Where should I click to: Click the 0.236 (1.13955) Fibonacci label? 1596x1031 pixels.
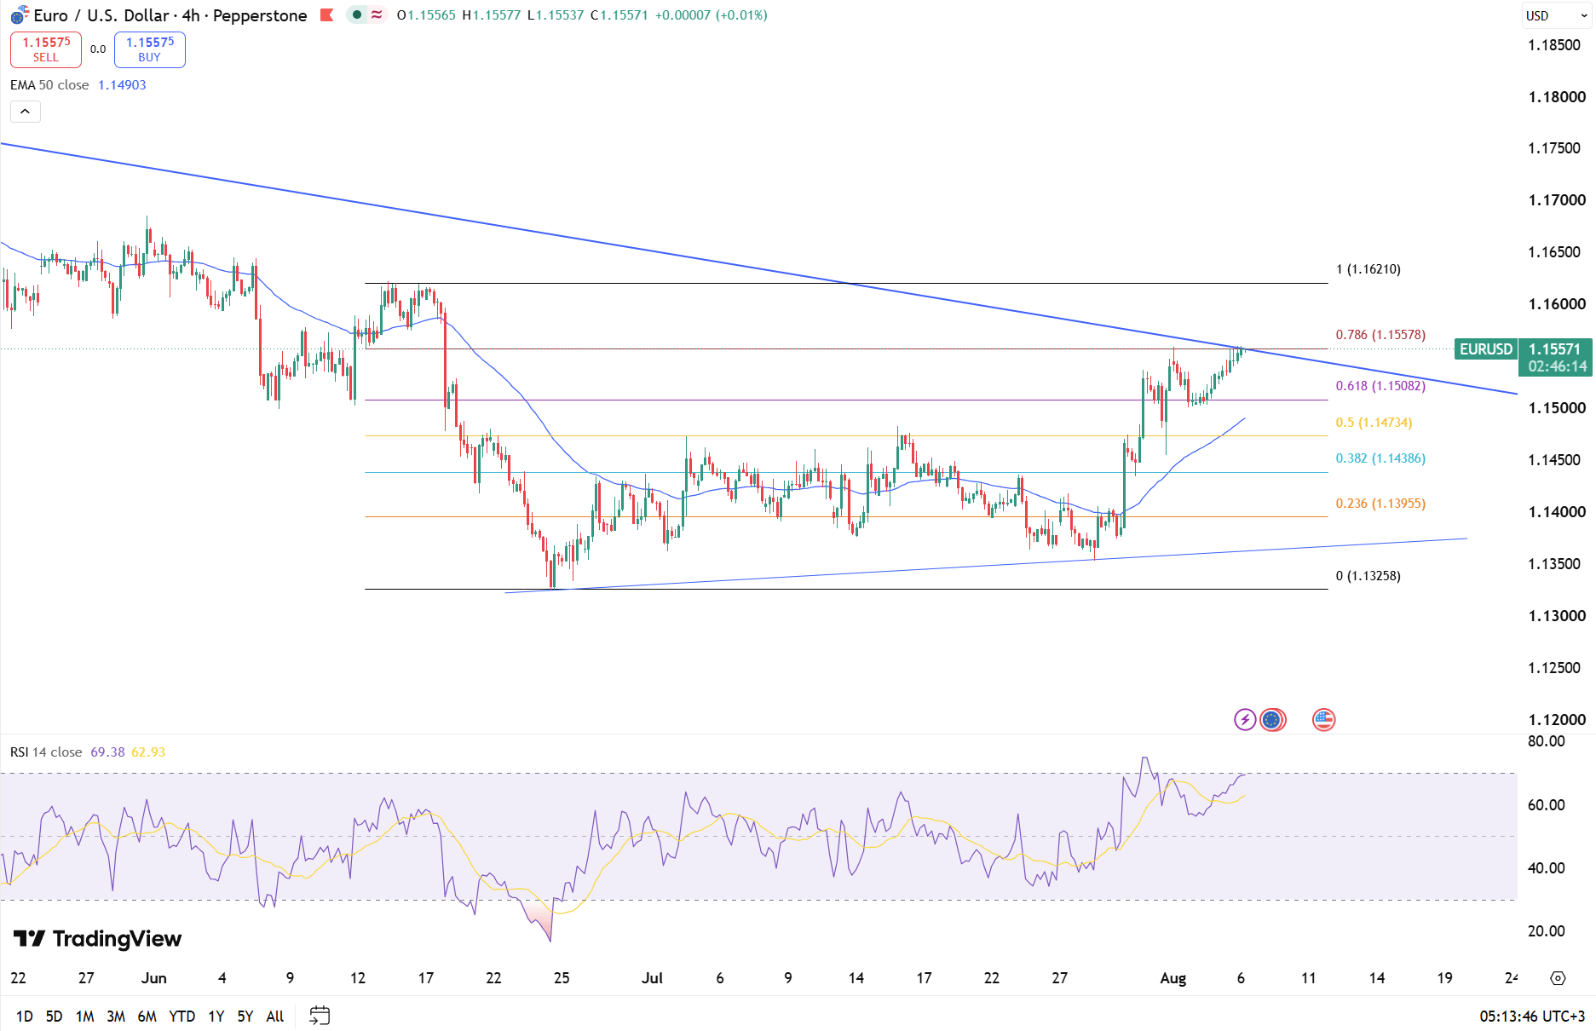[1380, 504]
